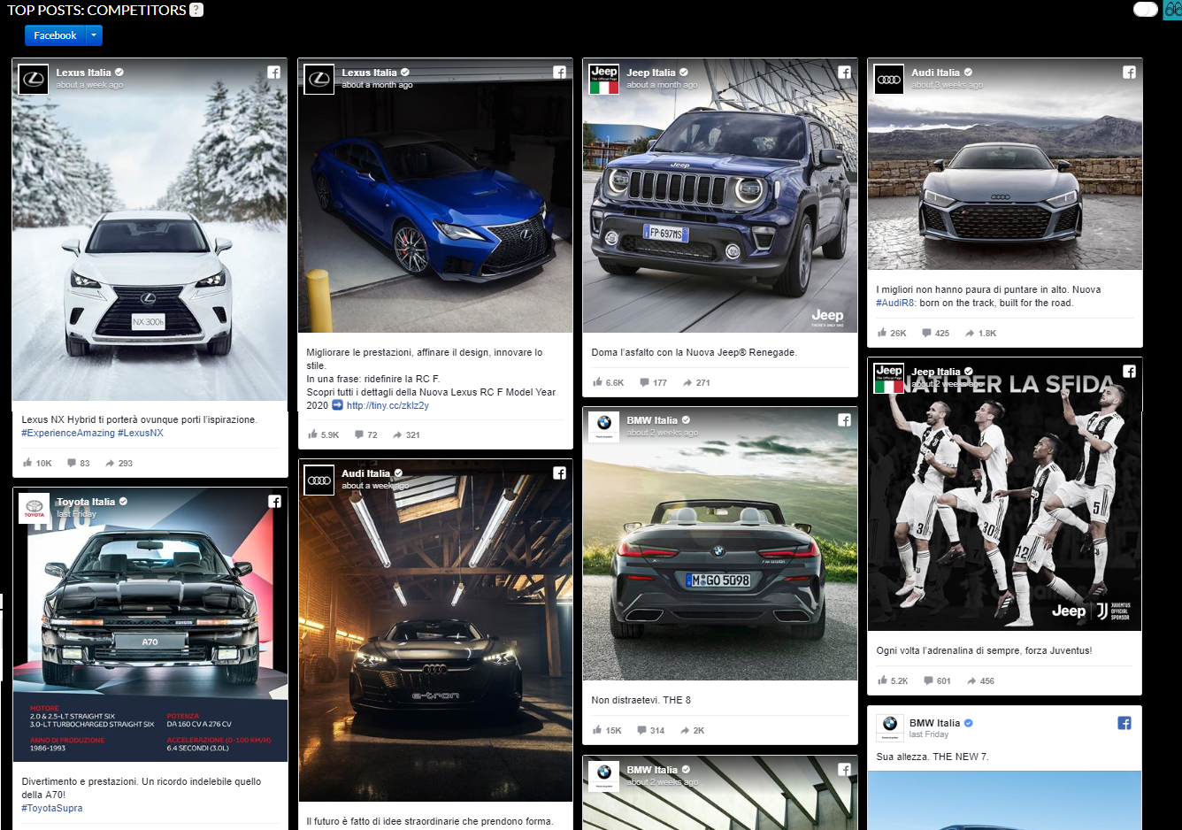Click Facebook icon on Audi e-tron post

pyautogui.click(x=559, y=473)
